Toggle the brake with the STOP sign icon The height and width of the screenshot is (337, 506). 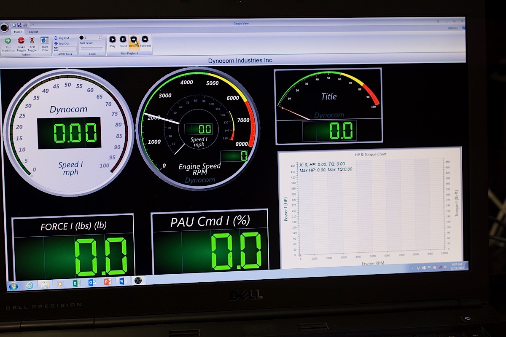tap(21, 40)
